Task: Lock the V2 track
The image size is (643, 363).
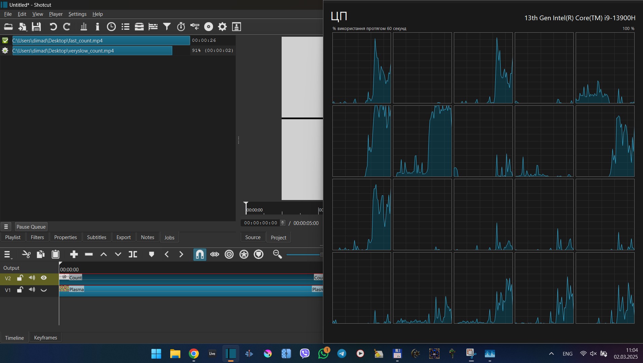Action: pos(20,278)
